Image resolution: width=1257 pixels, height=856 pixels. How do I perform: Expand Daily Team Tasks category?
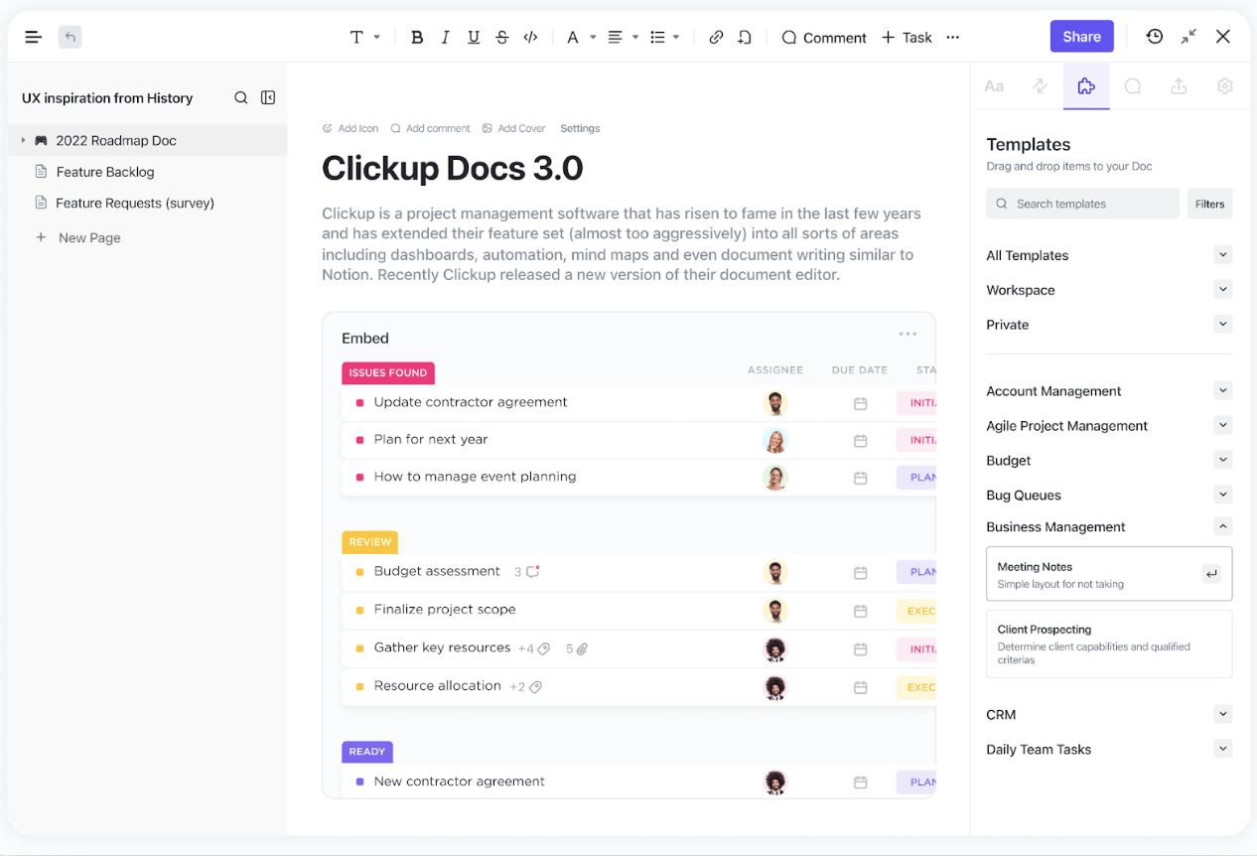click(x=1223, y=749)
